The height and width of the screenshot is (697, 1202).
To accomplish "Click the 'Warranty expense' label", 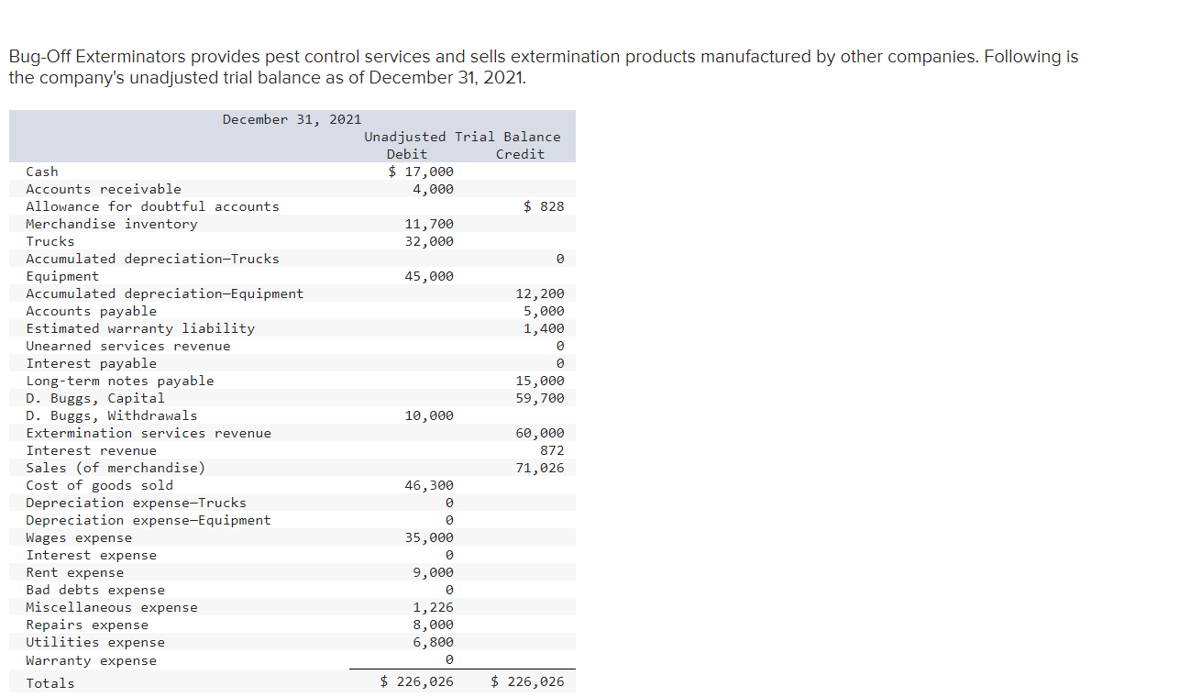I will 92,660.
